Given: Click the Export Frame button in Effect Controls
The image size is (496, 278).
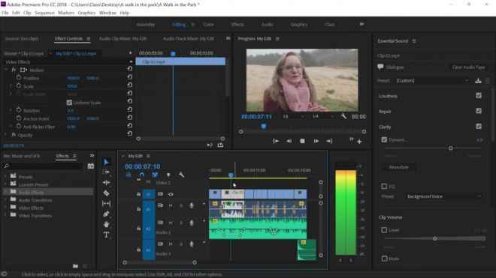Looking at the screenshot, I should (220, 145).
